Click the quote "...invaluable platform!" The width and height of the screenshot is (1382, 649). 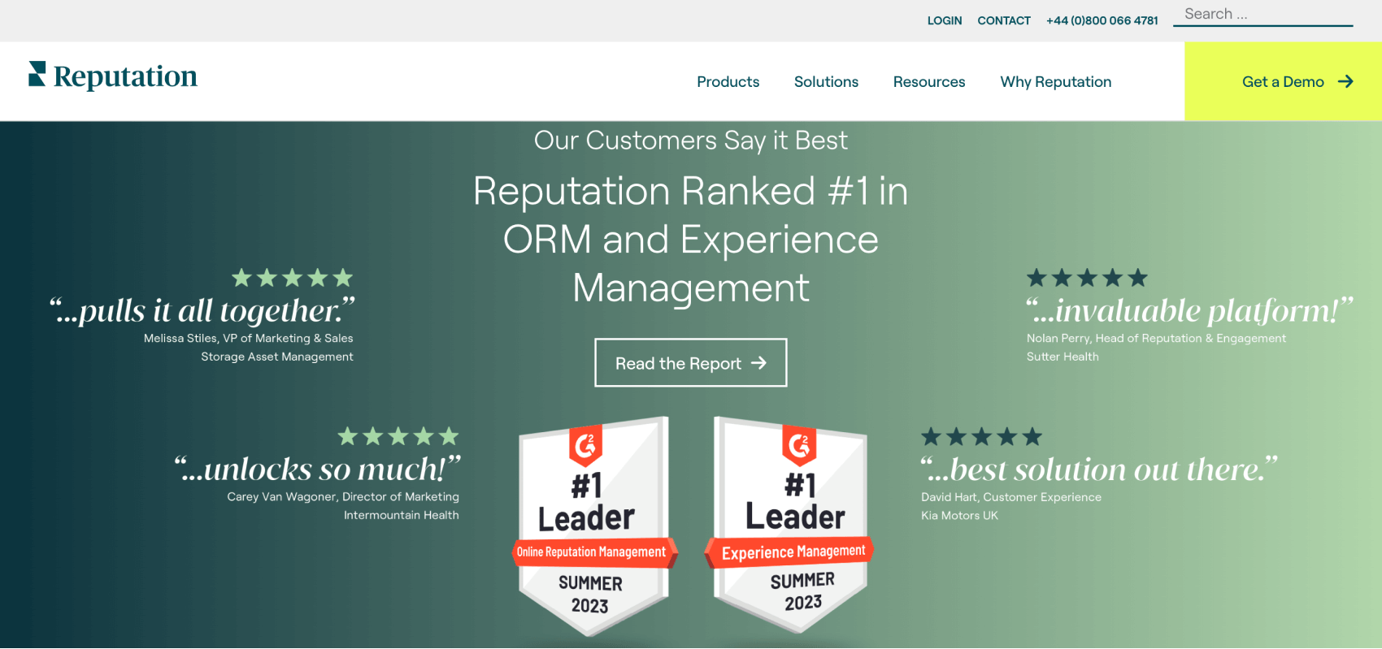coord(1189,311)
